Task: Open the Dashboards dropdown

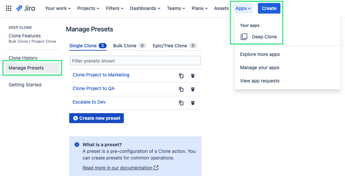Action: pyautogui.click(x=145, y=8)
